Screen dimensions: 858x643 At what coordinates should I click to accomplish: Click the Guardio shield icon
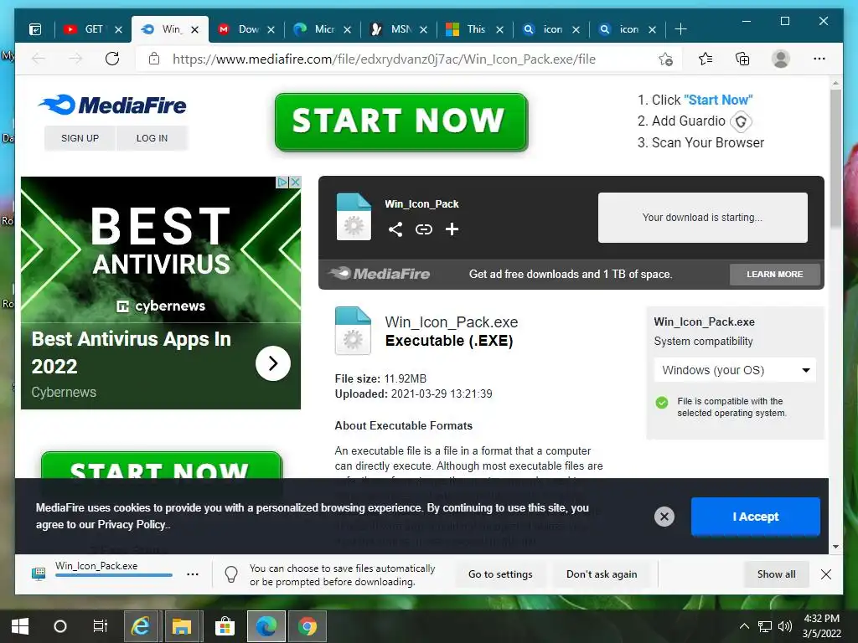pos(741,121)
